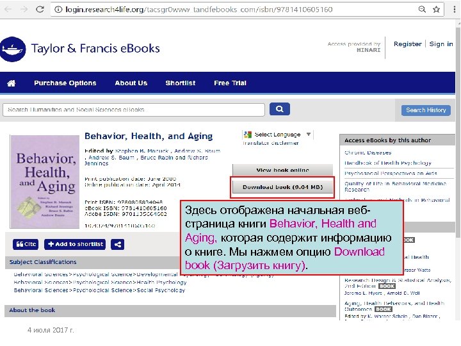Click the blue search magnifier button

pyautogui.click(x=280, y=109)
